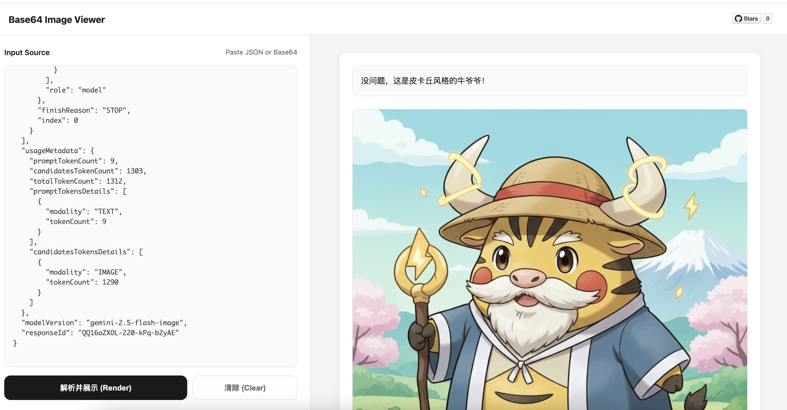Click the promptTokensDetails line

78,191
